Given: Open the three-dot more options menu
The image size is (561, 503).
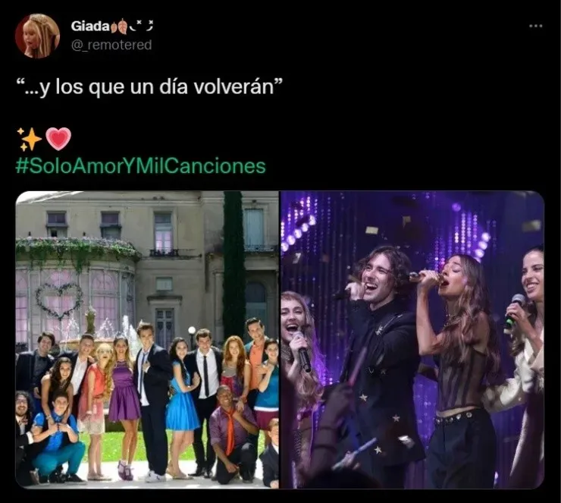Looking at the screenshot, I should pos(535,26).
